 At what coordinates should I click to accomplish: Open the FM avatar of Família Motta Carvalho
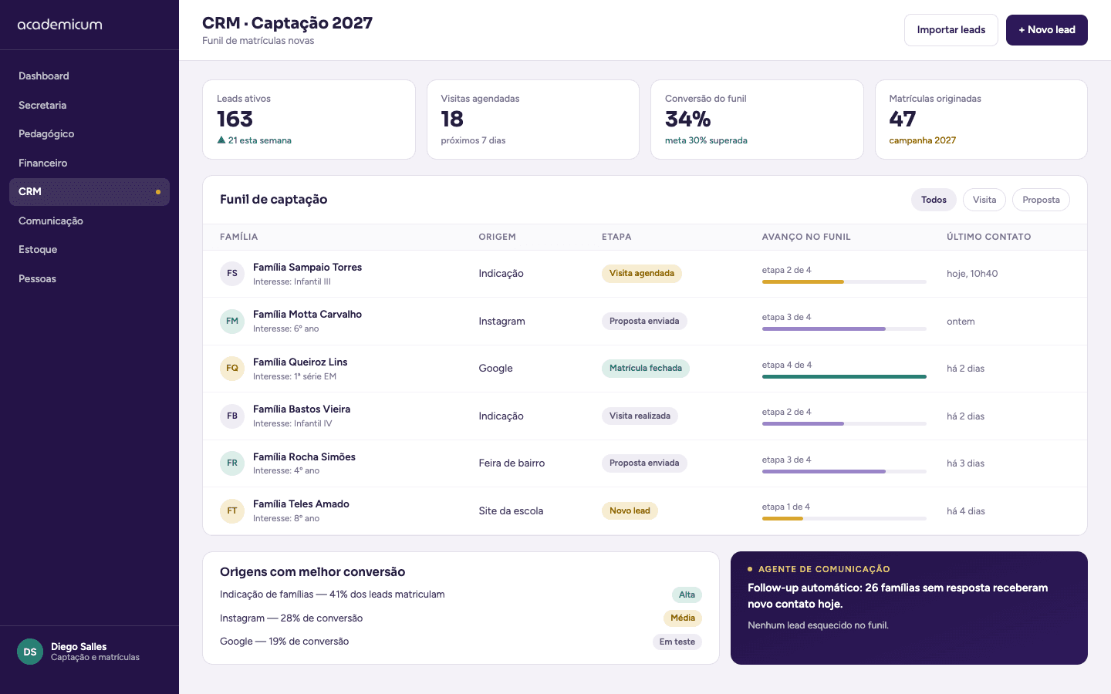(x=232, y=321)
